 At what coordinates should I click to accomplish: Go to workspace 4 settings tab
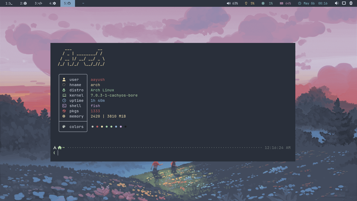tap(53, 3)
